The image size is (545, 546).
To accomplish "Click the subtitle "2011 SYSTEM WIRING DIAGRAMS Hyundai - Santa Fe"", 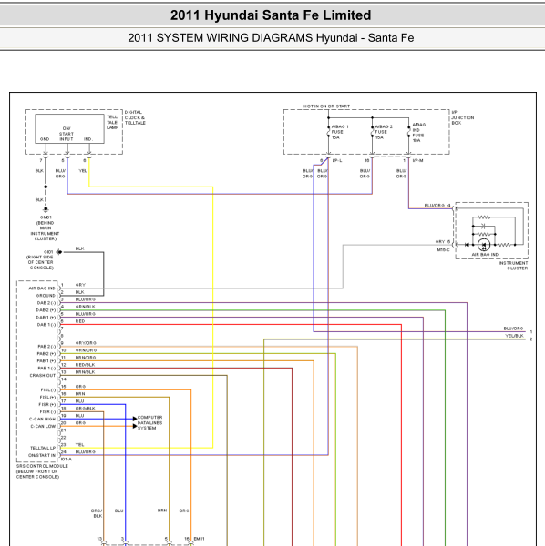I will pyautogui.click(x=271, y=37).
